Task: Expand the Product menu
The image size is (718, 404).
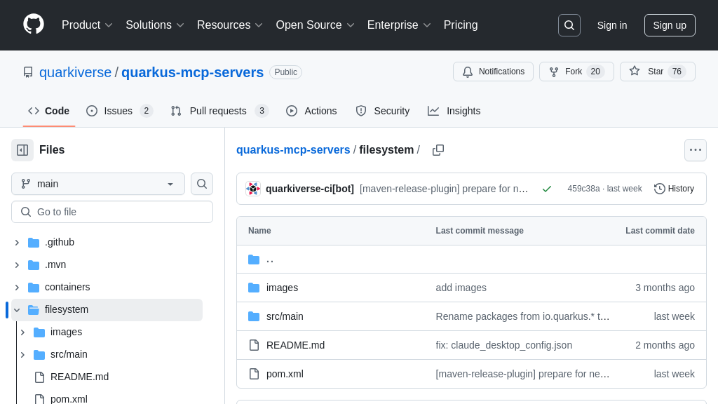Action: click(x=87, y=25)
